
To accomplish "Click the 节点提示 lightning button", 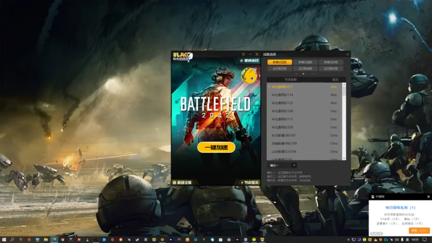I will (x=250, y=183).
